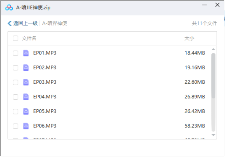Enable the checkbox next to EP06.MP3
The width and height of the screenshot is (225, 157).
[x=16, y=126]
